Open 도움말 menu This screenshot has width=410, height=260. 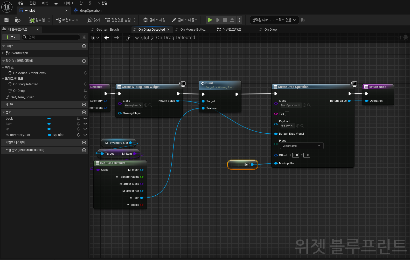point(103,3)
